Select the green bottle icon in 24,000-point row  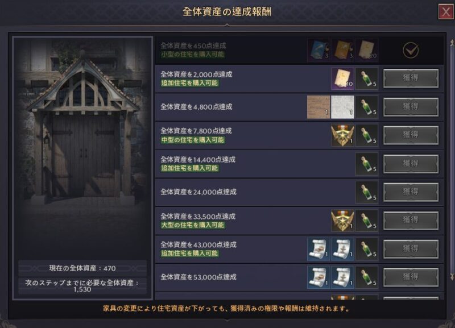[x=367, y=192]
